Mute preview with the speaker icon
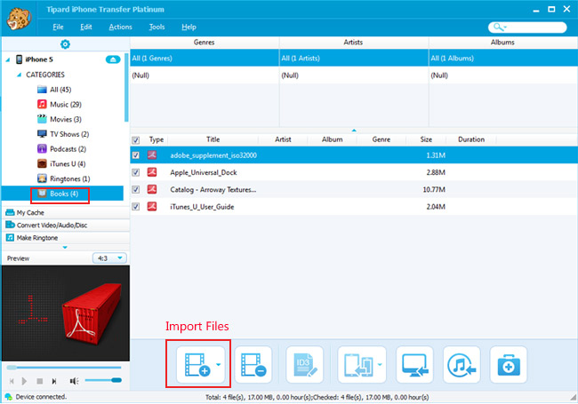Image resolution: width=578 pixels, height=404 pixels. pos(74,381)
